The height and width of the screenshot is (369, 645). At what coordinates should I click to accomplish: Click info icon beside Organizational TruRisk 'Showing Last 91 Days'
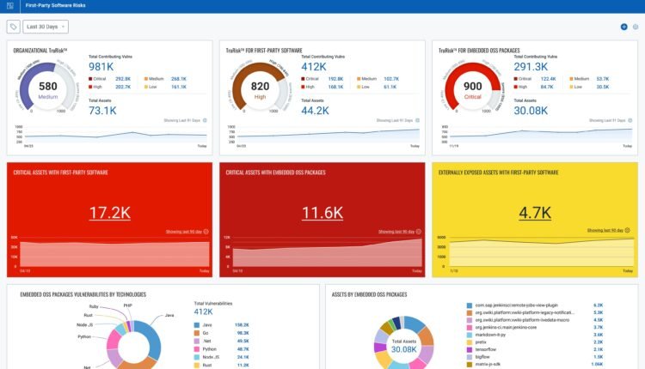click(x=204, y=120)
